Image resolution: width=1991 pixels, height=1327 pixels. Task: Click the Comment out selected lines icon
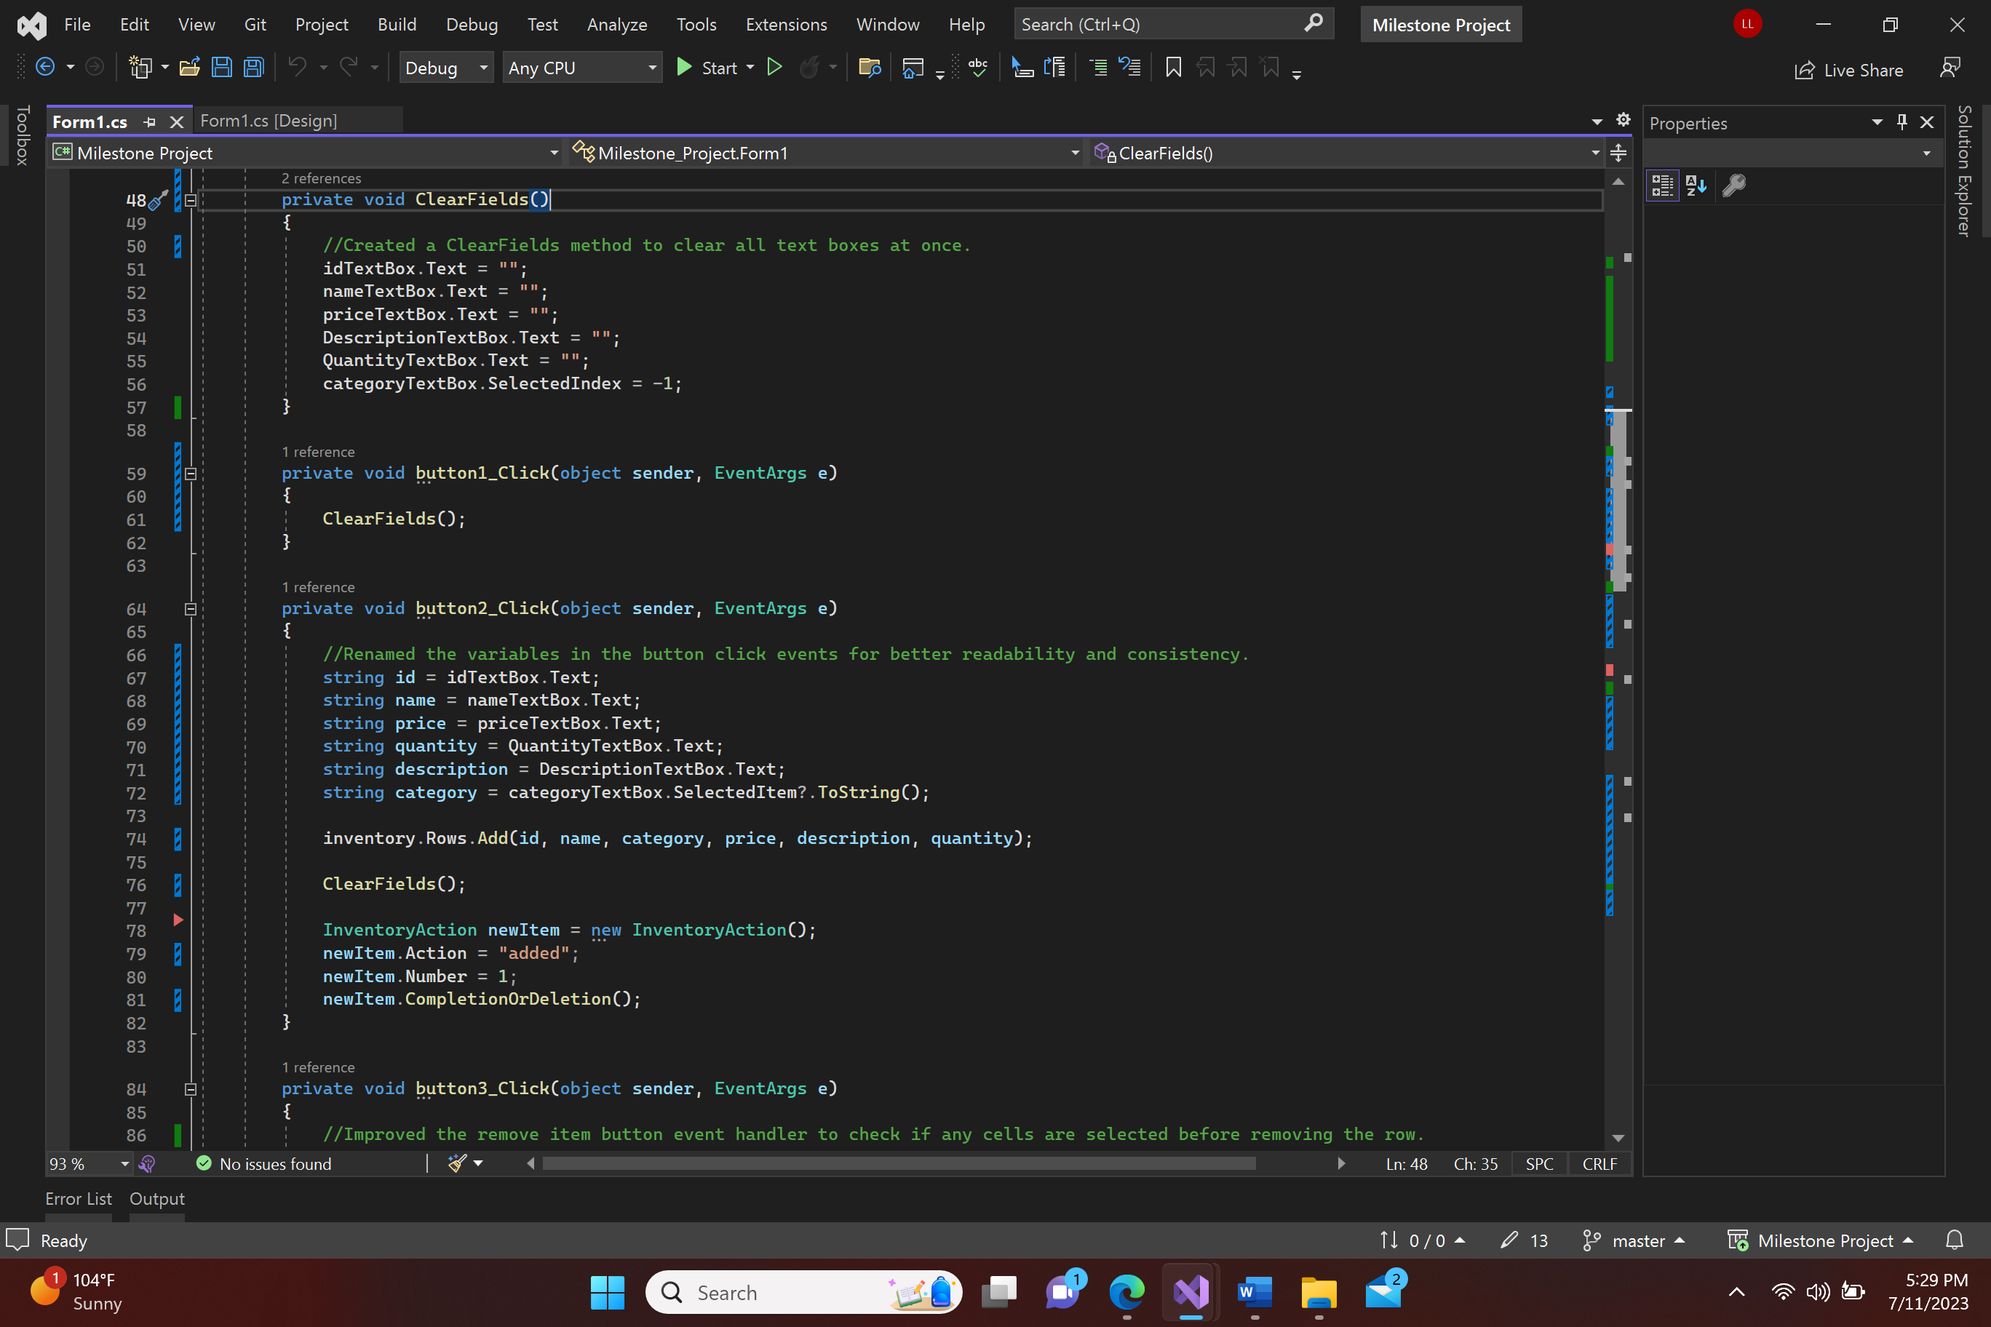[1098, 68]
